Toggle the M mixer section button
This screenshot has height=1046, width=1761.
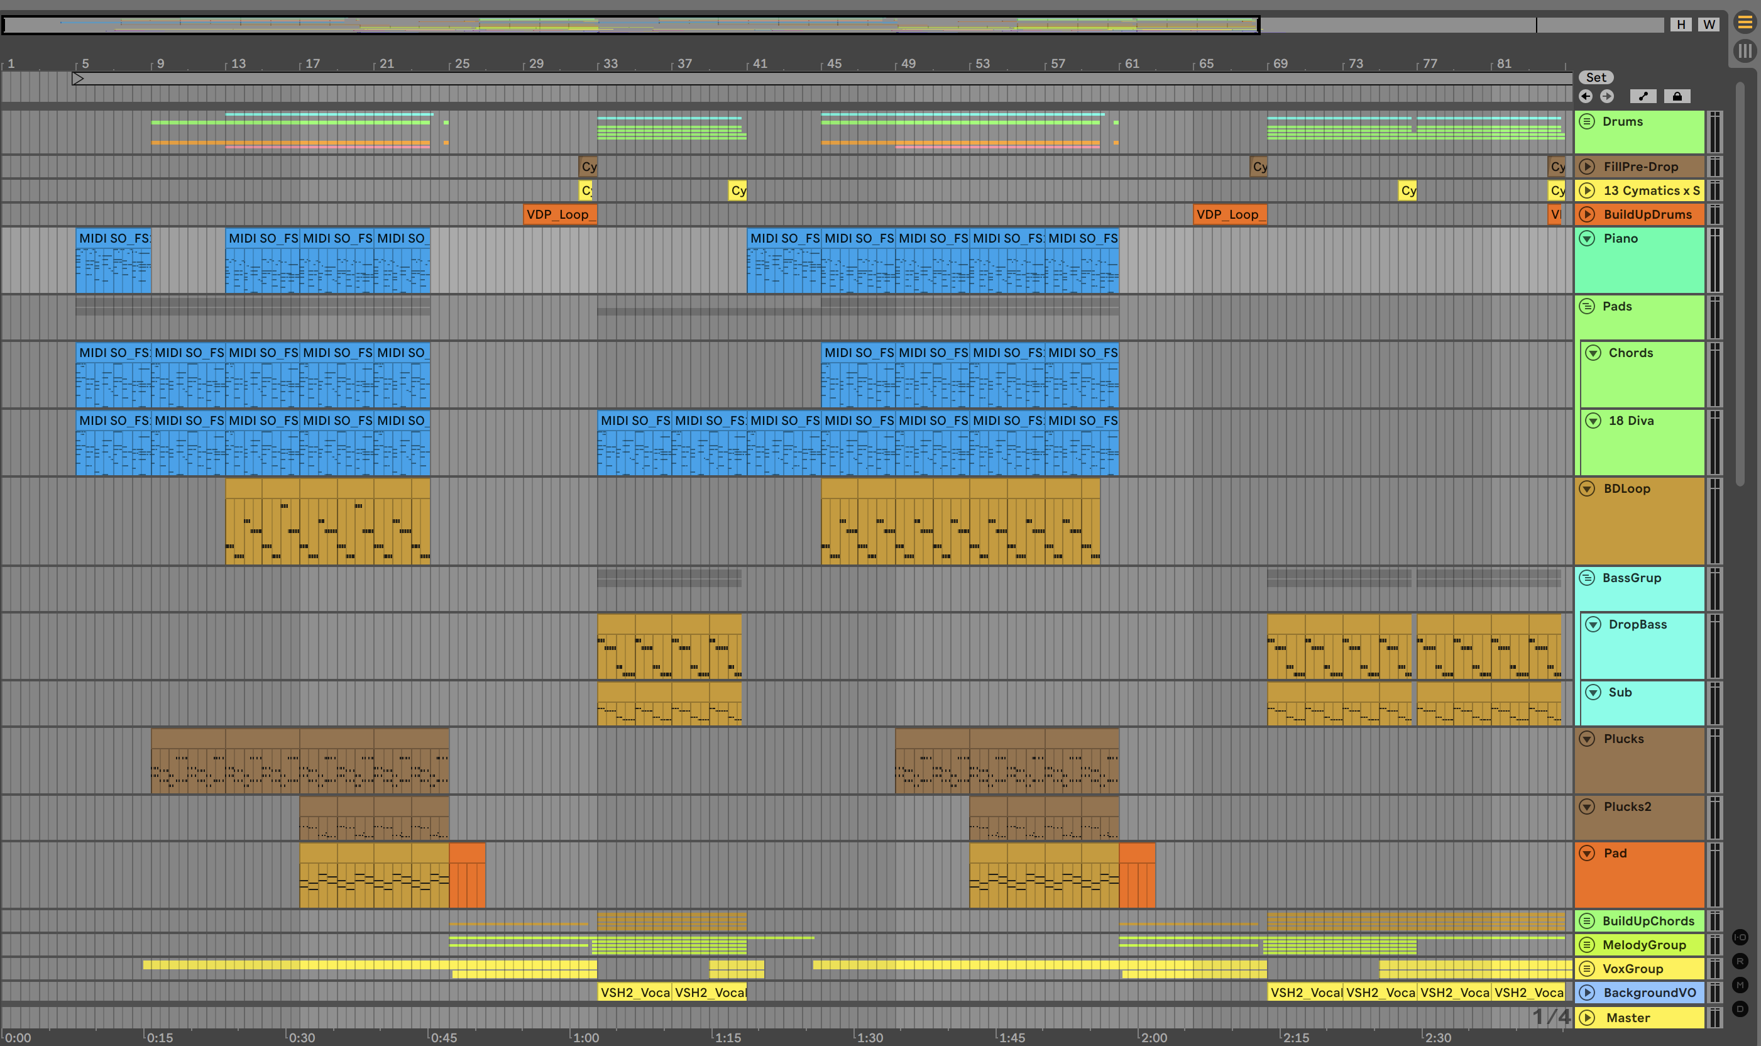pos(1740,986)
